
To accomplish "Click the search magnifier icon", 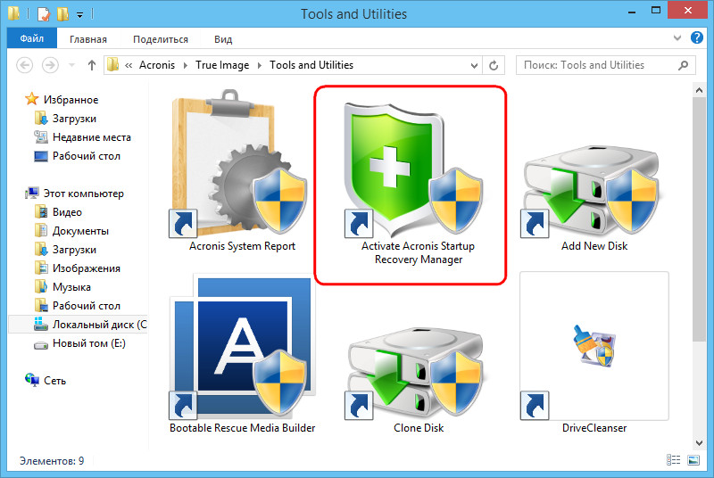I will (x=683, y=65).
